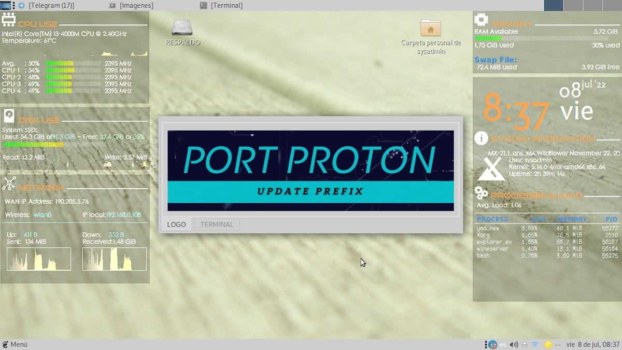This screenshot has width=622, height=350.
Task: Switch to the highlighted first workspace
Action: click(x=554, y=5)
